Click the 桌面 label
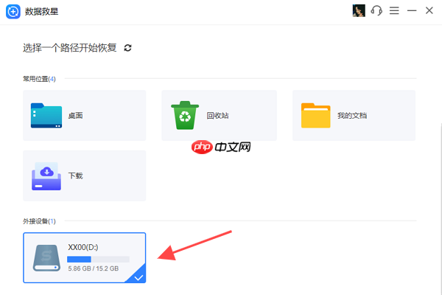This screenshot has height=295, width=442. pyautogui.click(x=76, y=116)
